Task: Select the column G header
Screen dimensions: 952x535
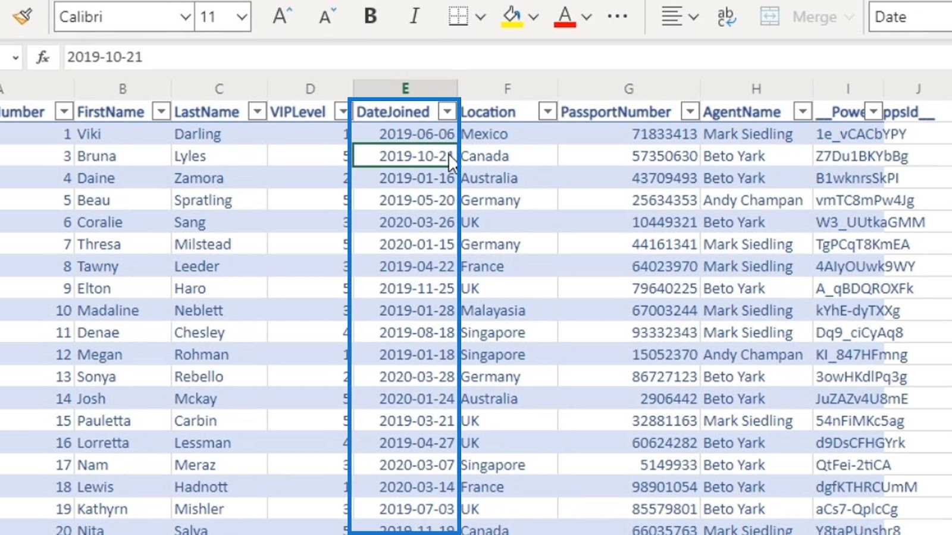Action: [629, 89]
